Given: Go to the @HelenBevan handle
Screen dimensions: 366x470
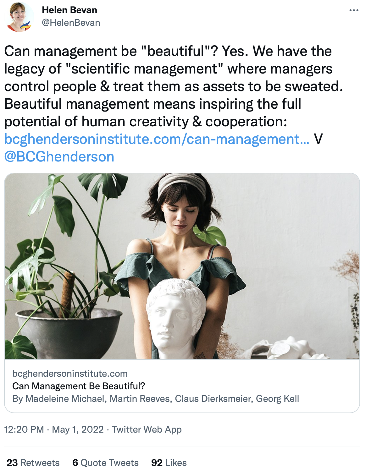Looking at the screenshot, I should coord(71,23).
